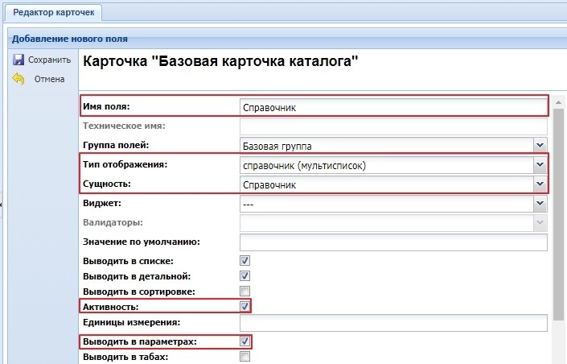Click the Единицы измерения input field
Viewport: 567px width, 364px height.
coord(392,324)
